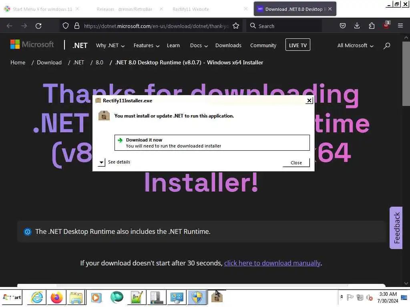Open the Firefox downloads panel arrow
This screenshot has width=410, height=307.
tap(357, 26)
